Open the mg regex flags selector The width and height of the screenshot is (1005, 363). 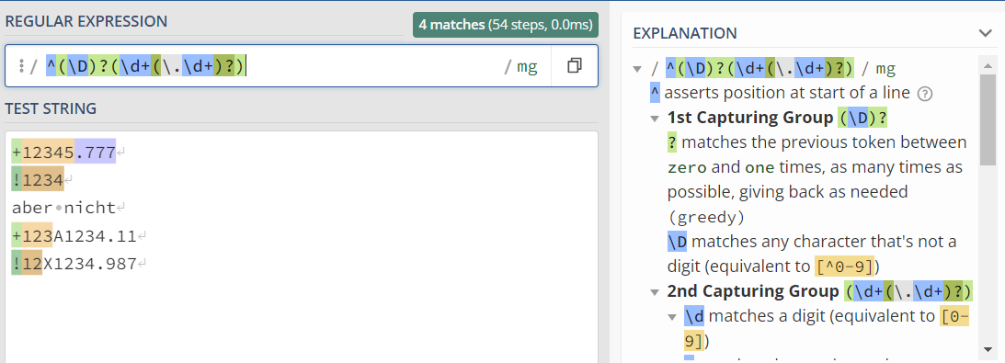[527, 66]
